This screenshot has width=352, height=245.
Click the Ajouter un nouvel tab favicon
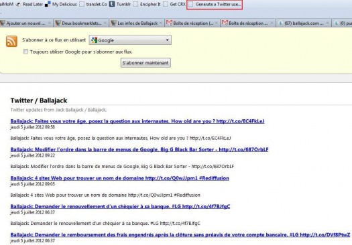3,23
